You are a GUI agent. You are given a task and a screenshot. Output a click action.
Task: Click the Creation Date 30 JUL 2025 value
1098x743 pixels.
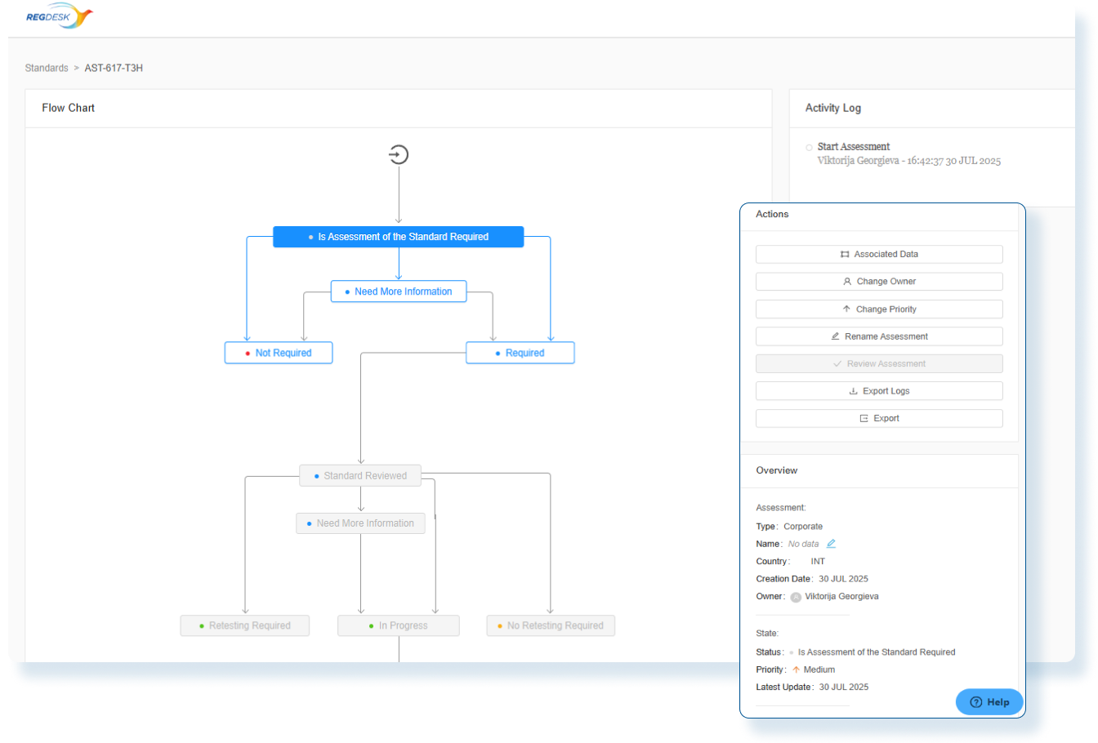(x=844, y=579)
